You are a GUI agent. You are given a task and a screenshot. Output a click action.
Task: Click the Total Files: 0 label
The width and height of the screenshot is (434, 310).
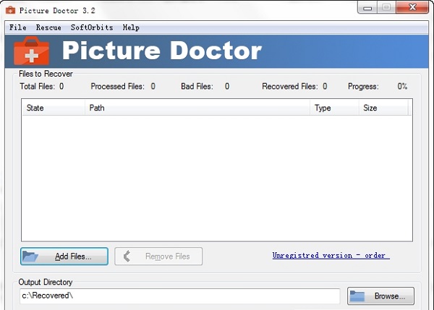[x=42, y=86]
